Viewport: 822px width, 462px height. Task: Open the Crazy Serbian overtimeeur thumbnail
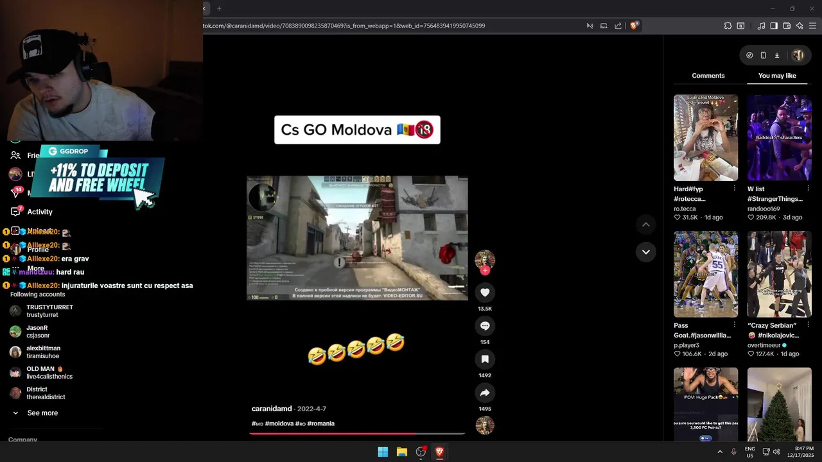tap(780, 274)
